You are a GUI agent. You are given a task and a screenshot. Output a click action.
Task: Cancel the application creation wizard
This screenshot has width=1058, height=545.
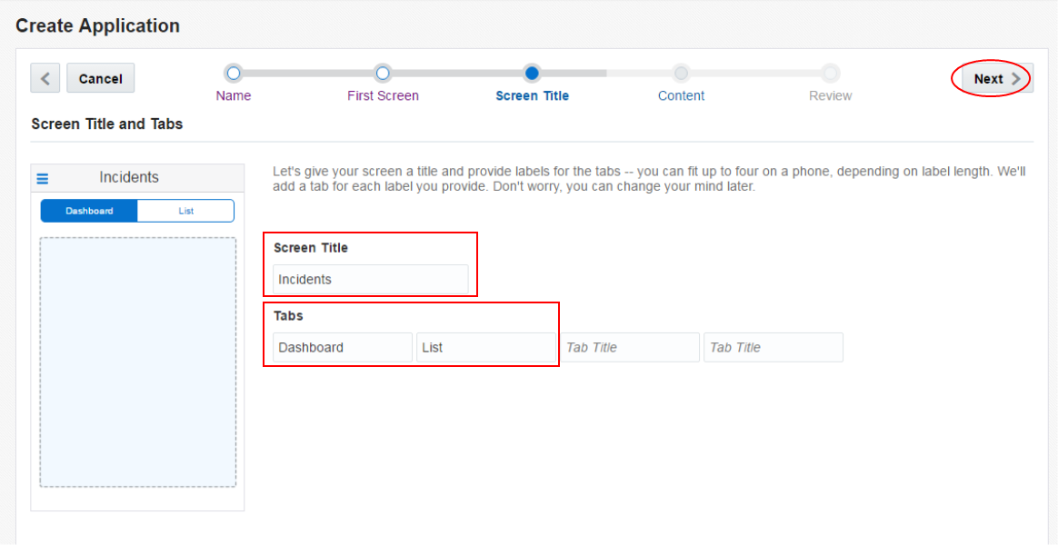pos(101,78)
